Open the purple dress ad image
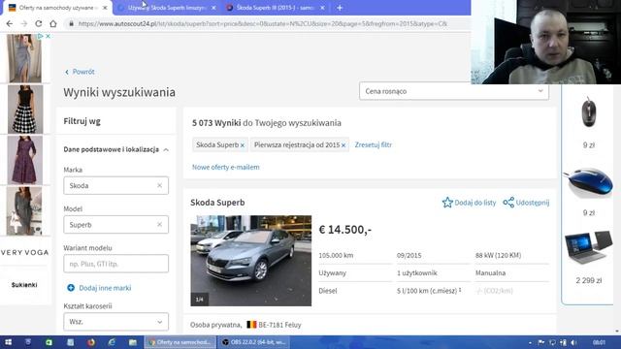Image resolution: width=621 pixels, height=349 pixels. (25, 160)
